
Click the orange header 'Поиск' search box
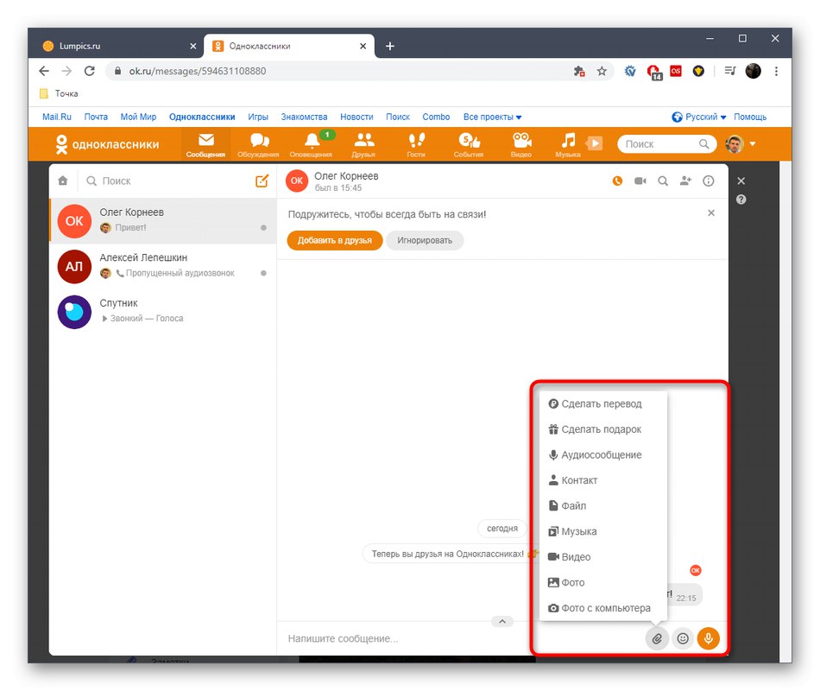point(666,144)
